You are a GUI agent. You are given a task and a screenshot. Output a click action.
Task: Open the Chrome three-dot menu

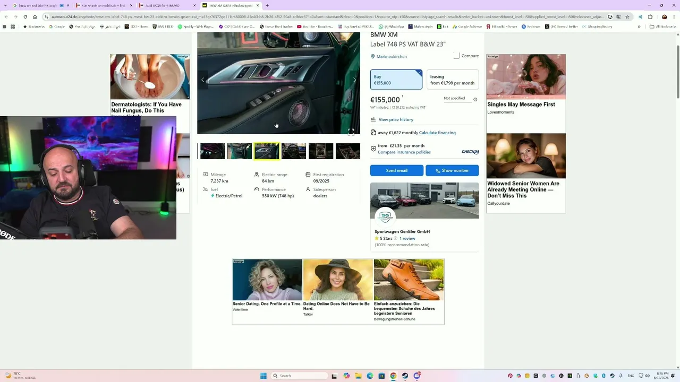coord(674,17)
